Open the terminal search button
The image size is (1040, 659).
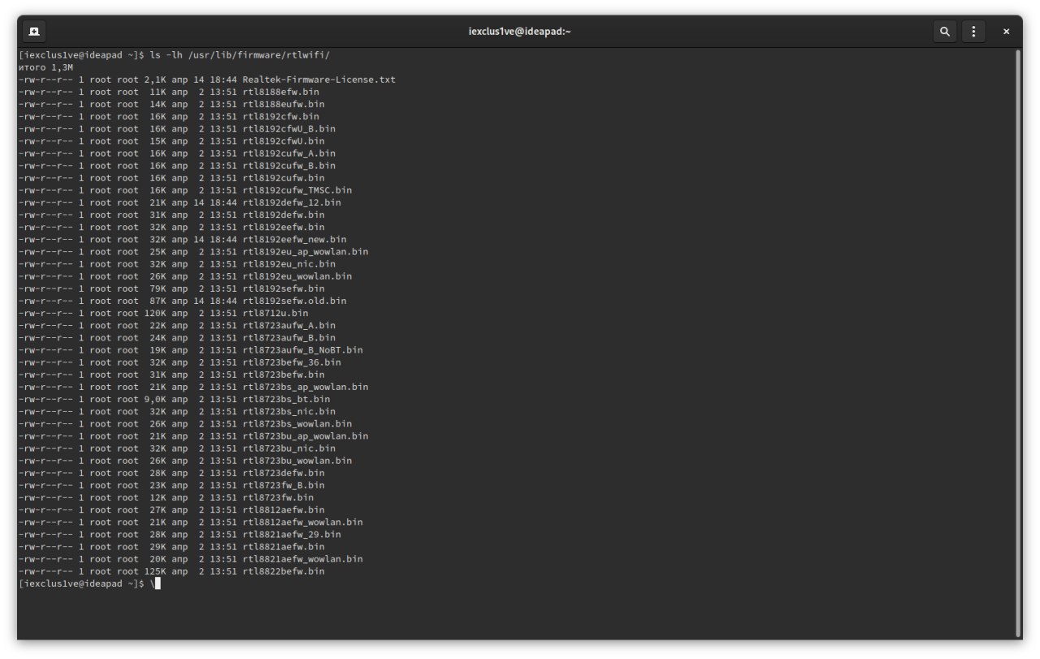click(944, 32)
